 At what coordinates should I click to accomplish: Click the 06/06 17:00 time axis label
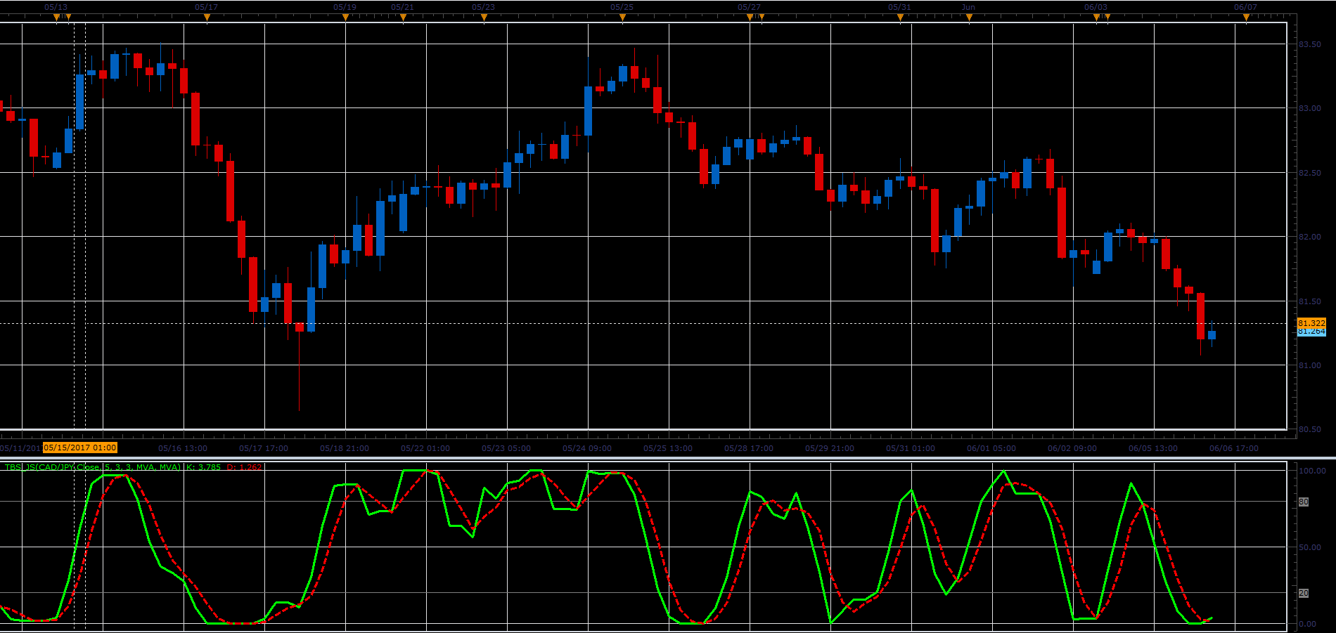[1234, 448]
